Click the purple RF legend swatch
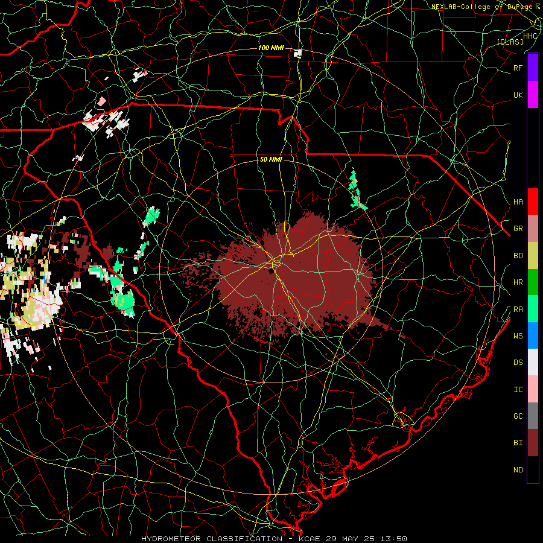The image size is (543, 543). [533, 68]
